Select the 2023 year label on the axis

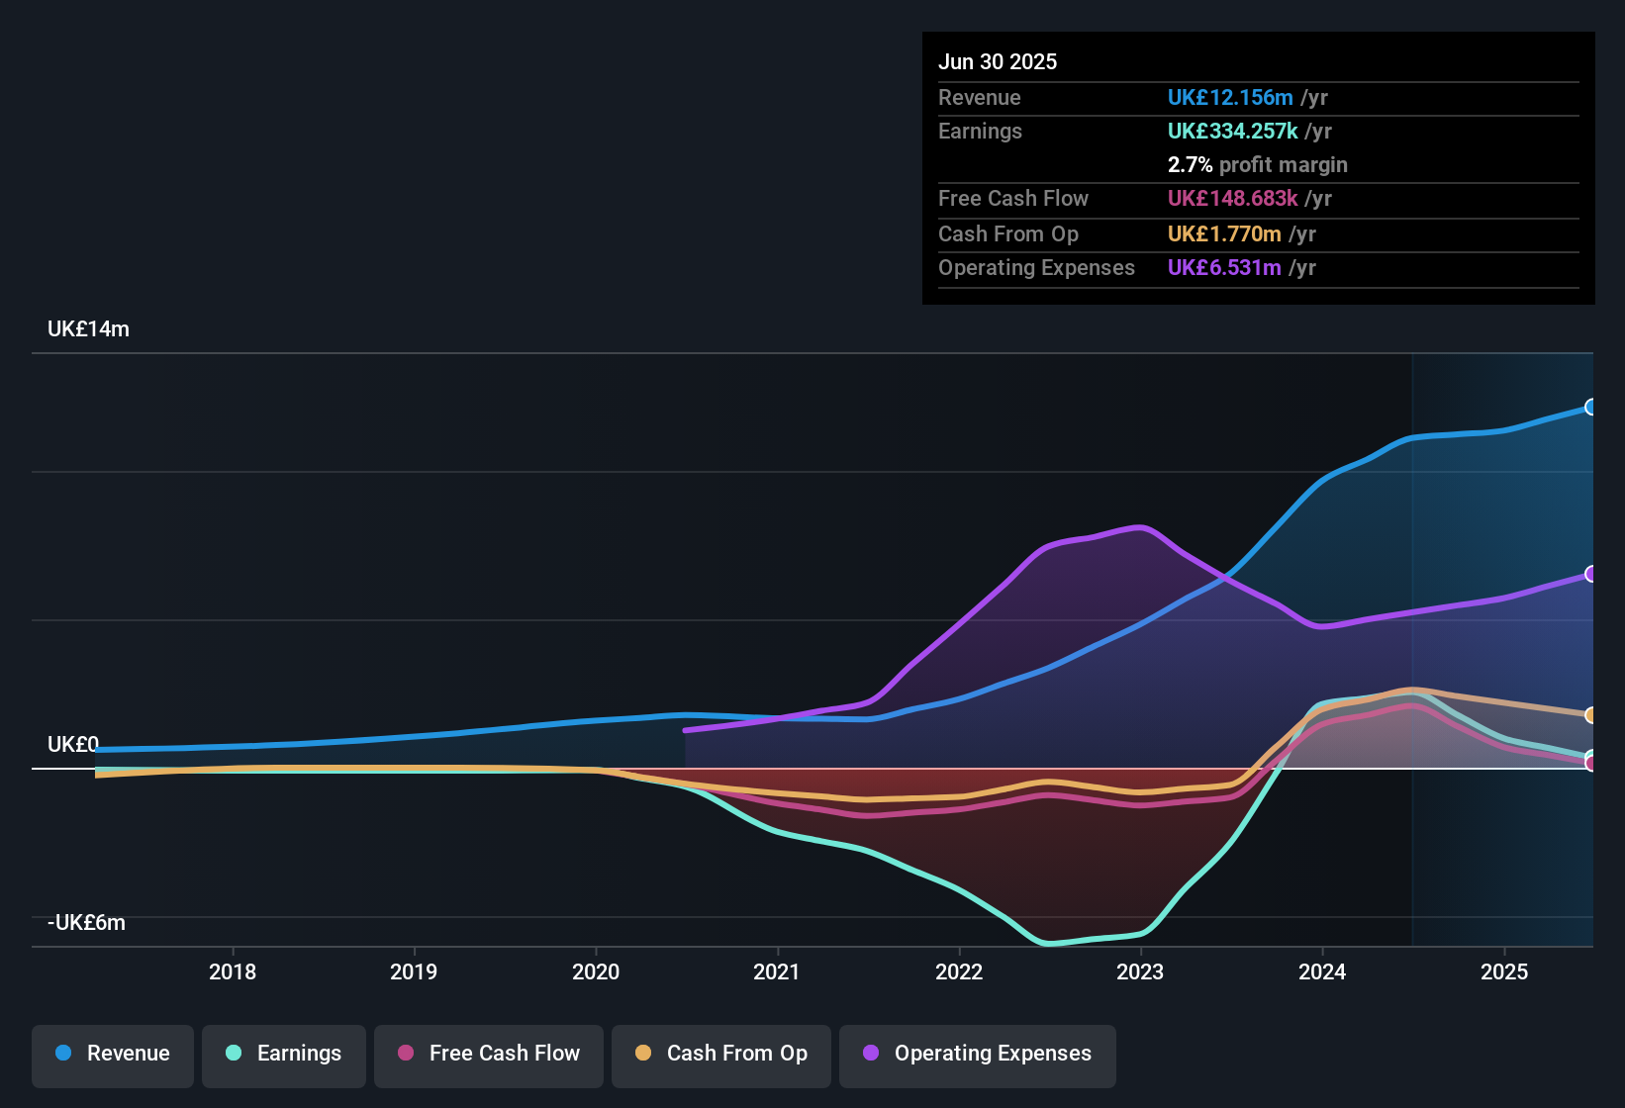[1140, 972]
